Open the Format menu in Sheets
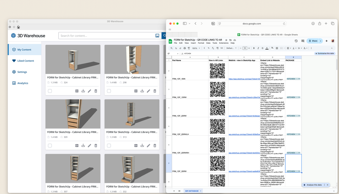 (201, 43)
